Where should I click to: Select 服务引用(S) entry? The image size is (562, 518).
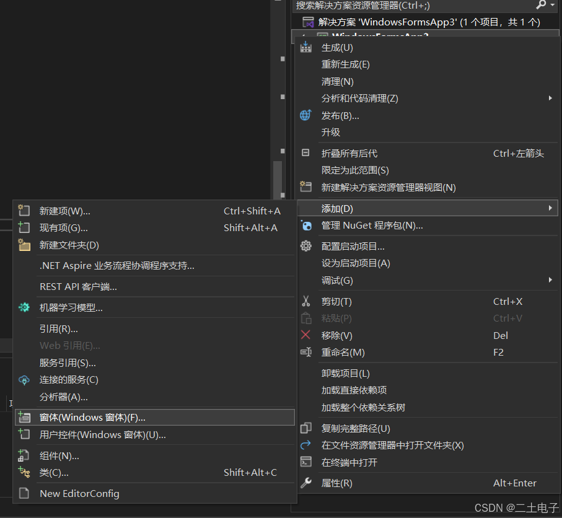pyautogui.click(x=155, y=362)
